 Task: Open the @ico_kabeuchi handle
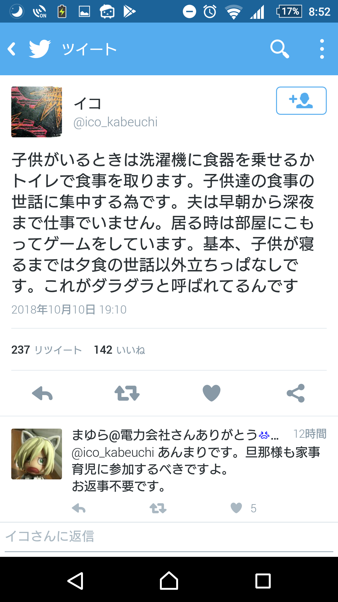(115, 122)
